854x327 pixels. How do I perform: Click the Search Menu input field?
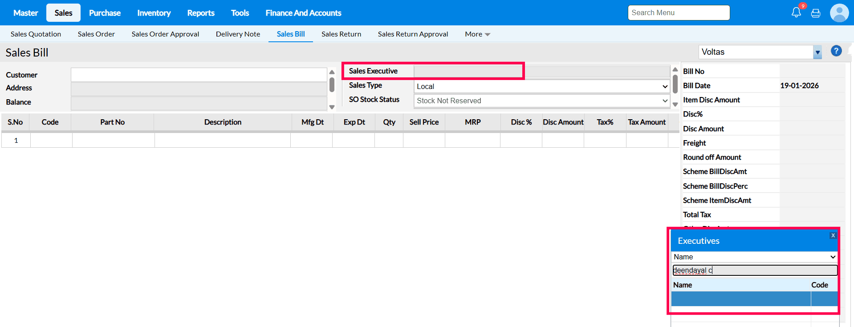pos(679,13)
